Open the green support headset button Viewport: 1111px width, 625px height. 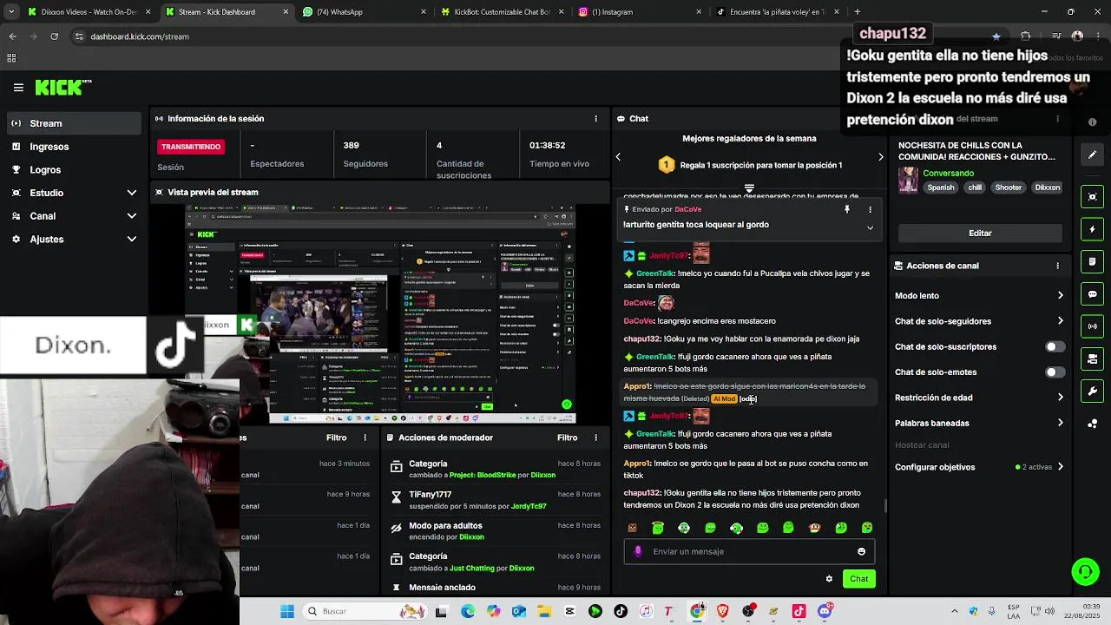pyautogui.click(x=1085, y=572)
